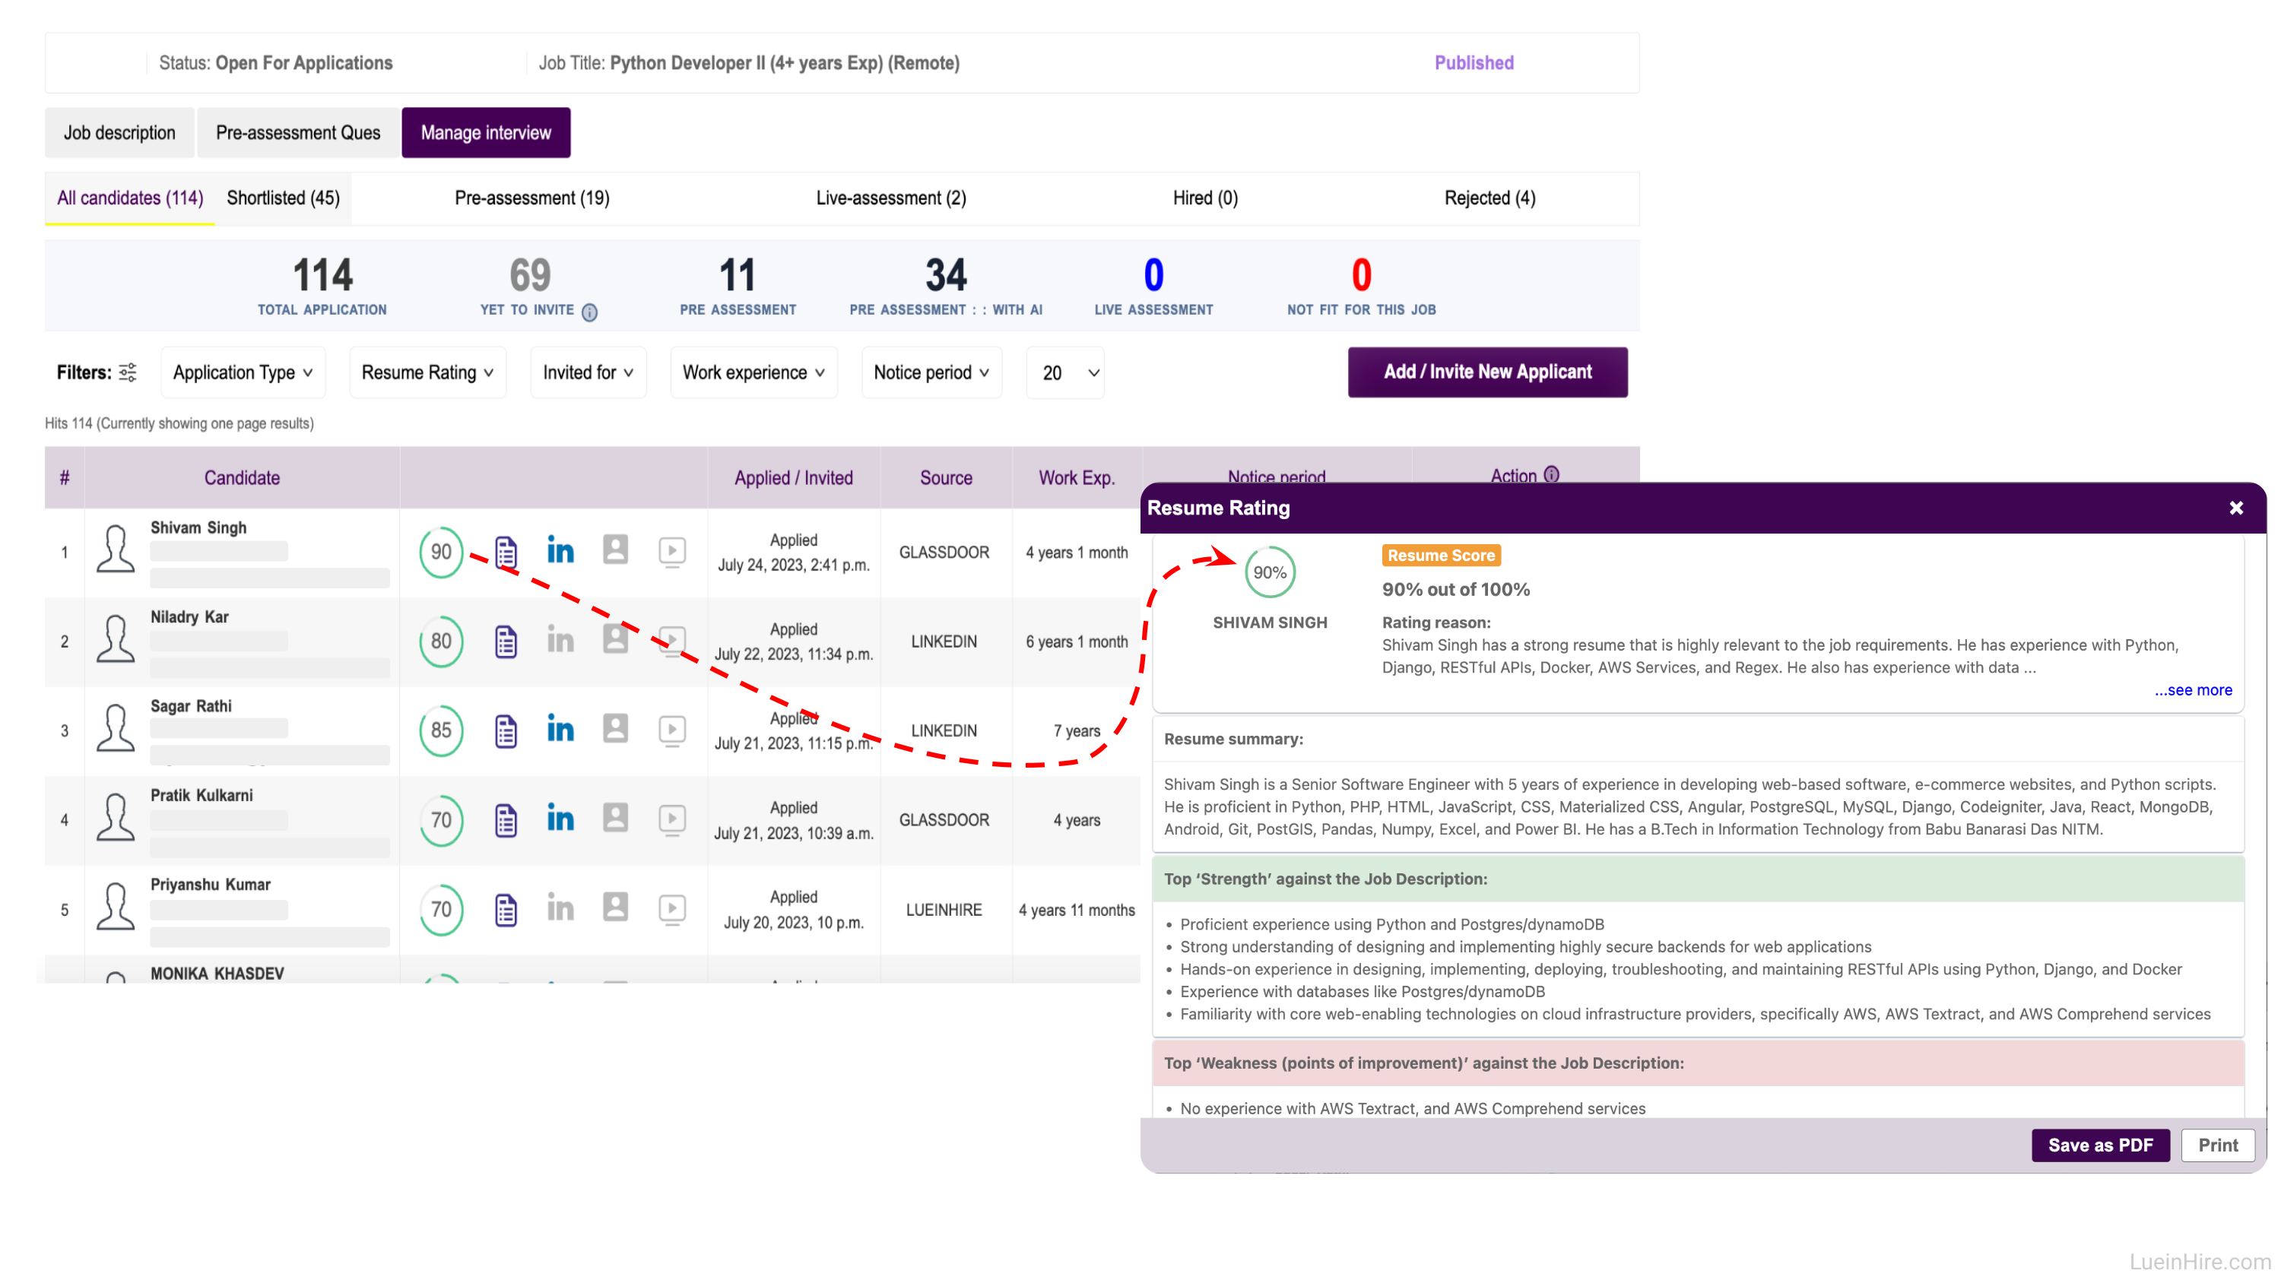Click the Yet To Invite info icon
Image resolution: width=2281 pixels, height=1283 pixels.
tap(590, 311)
